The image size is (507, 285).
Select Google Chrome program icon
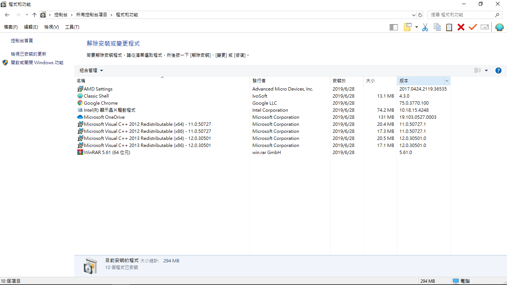(80, 103)
